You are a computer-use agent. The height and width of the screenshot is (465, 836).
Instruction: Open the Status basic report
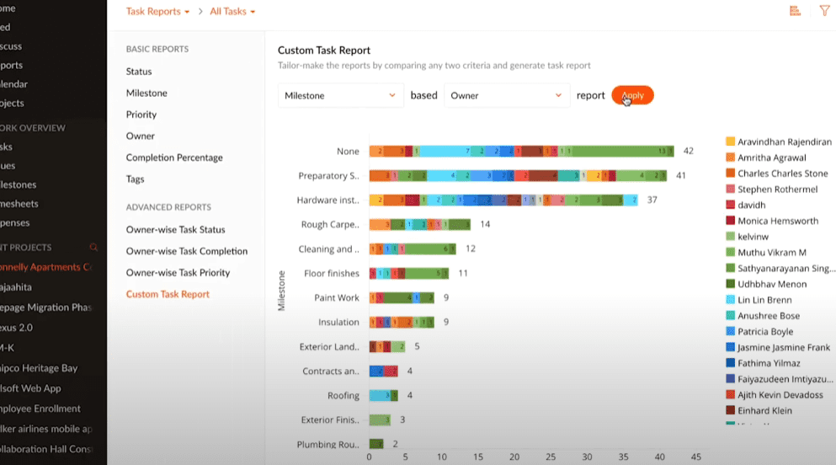click(139, 72)
